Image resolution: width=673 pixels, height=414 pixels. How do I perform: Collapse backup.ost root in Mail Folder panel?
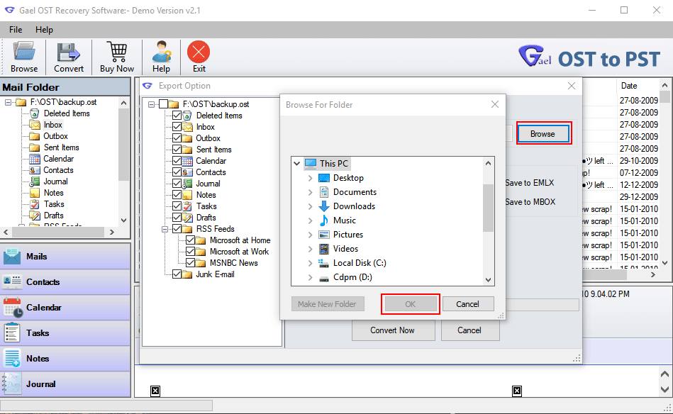(x=8, y=102)
